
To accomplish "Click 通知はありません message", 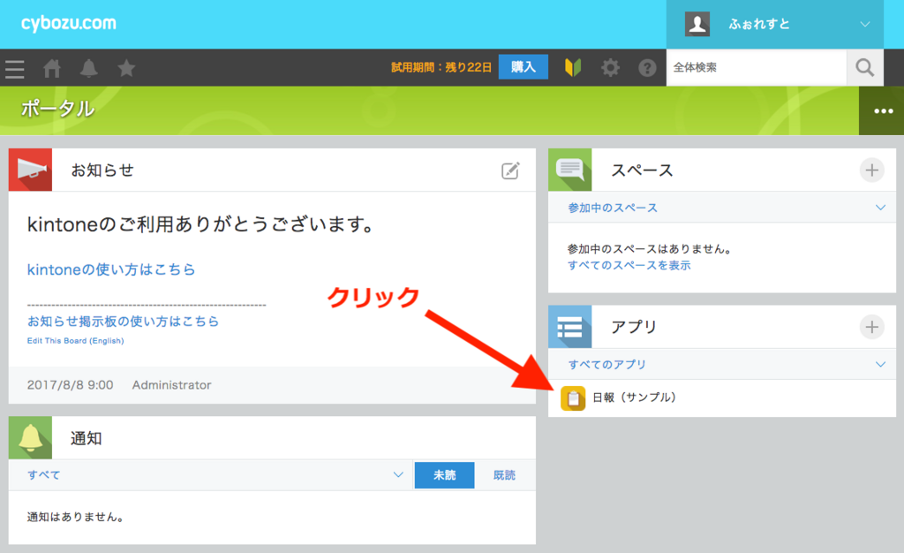I will [76, 517].
